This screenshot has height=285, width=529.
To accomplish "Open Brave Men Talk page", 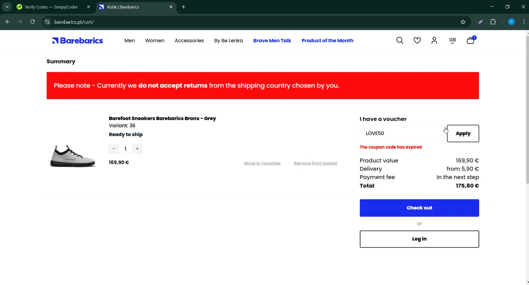I will click(272, 41).
